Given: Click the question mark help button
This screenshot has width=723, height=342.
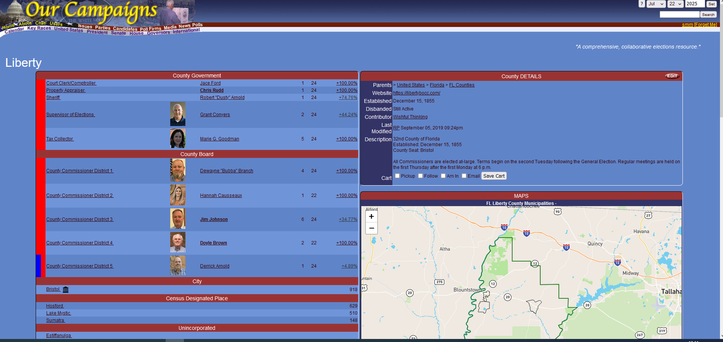Looking at the screenshot, I should [x=641, y=4].
